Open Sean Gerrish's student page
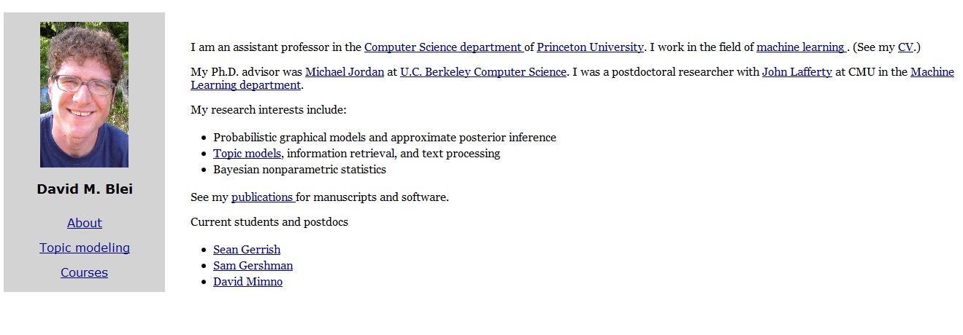 (x=247, y=250)
